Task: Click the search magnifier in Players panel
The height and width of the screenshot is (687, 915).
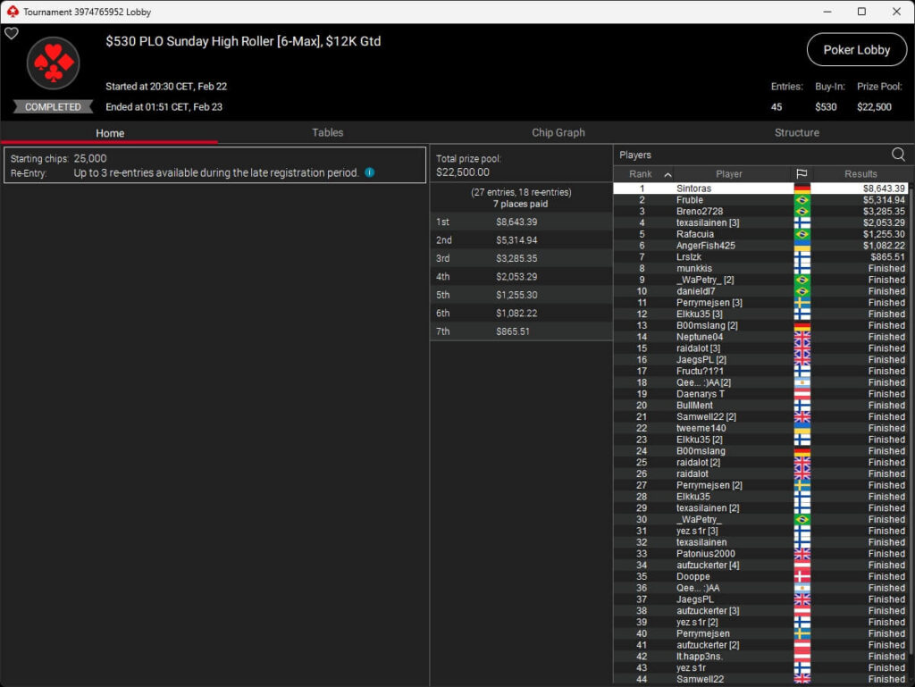Action: click(898, 155)
